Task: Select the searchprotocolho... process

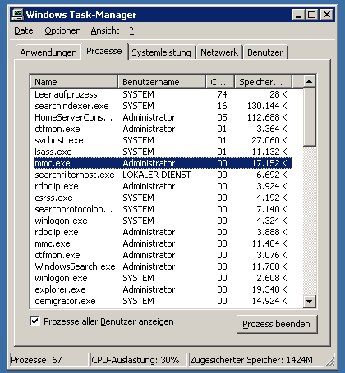Action: click(x=163, y=209)
